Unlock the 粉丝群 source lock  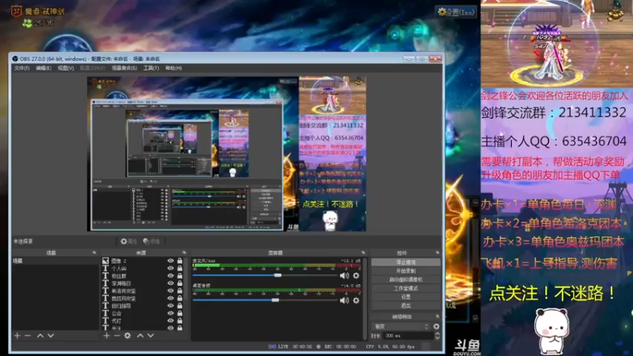180,275
